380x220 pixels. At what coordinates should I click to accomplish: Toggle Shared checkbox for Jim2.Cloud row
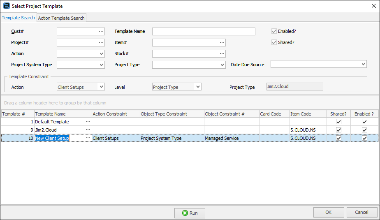pyautogui.click(x=338, y=130)
